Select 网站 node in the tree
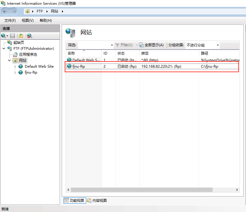Viewport: 246px width, 212px height. click(23, 61)
